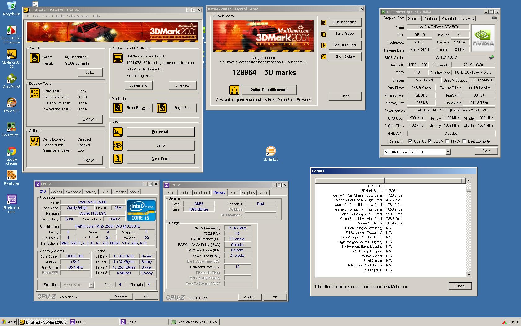Open the File menu in 3DMark2001
Viewport: 521px width, 326px height.
tap(27, 16)
